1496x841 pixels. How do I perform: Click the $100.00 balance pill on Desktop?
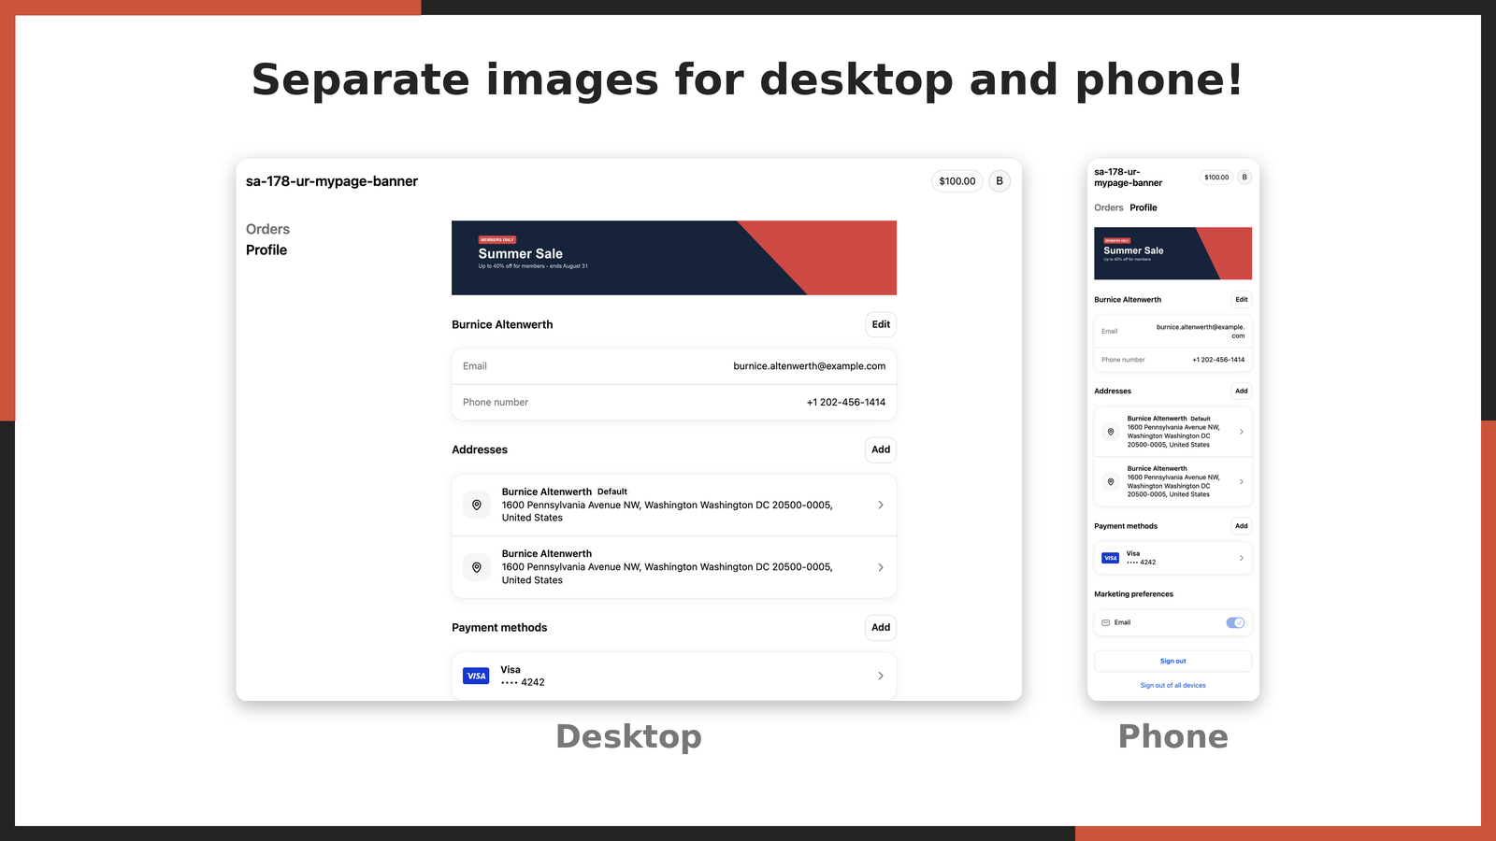957,181
